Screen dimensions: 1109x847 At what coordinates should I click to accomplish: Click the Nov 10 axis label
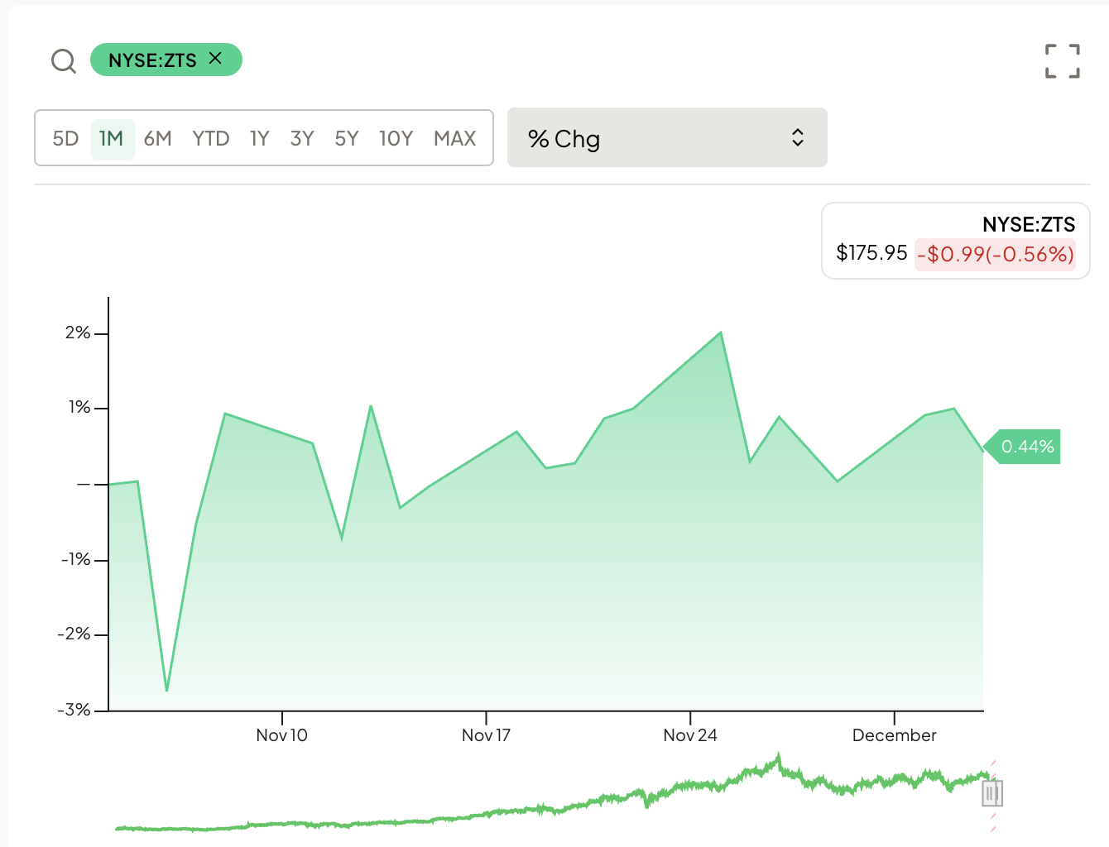pos(281,735)
